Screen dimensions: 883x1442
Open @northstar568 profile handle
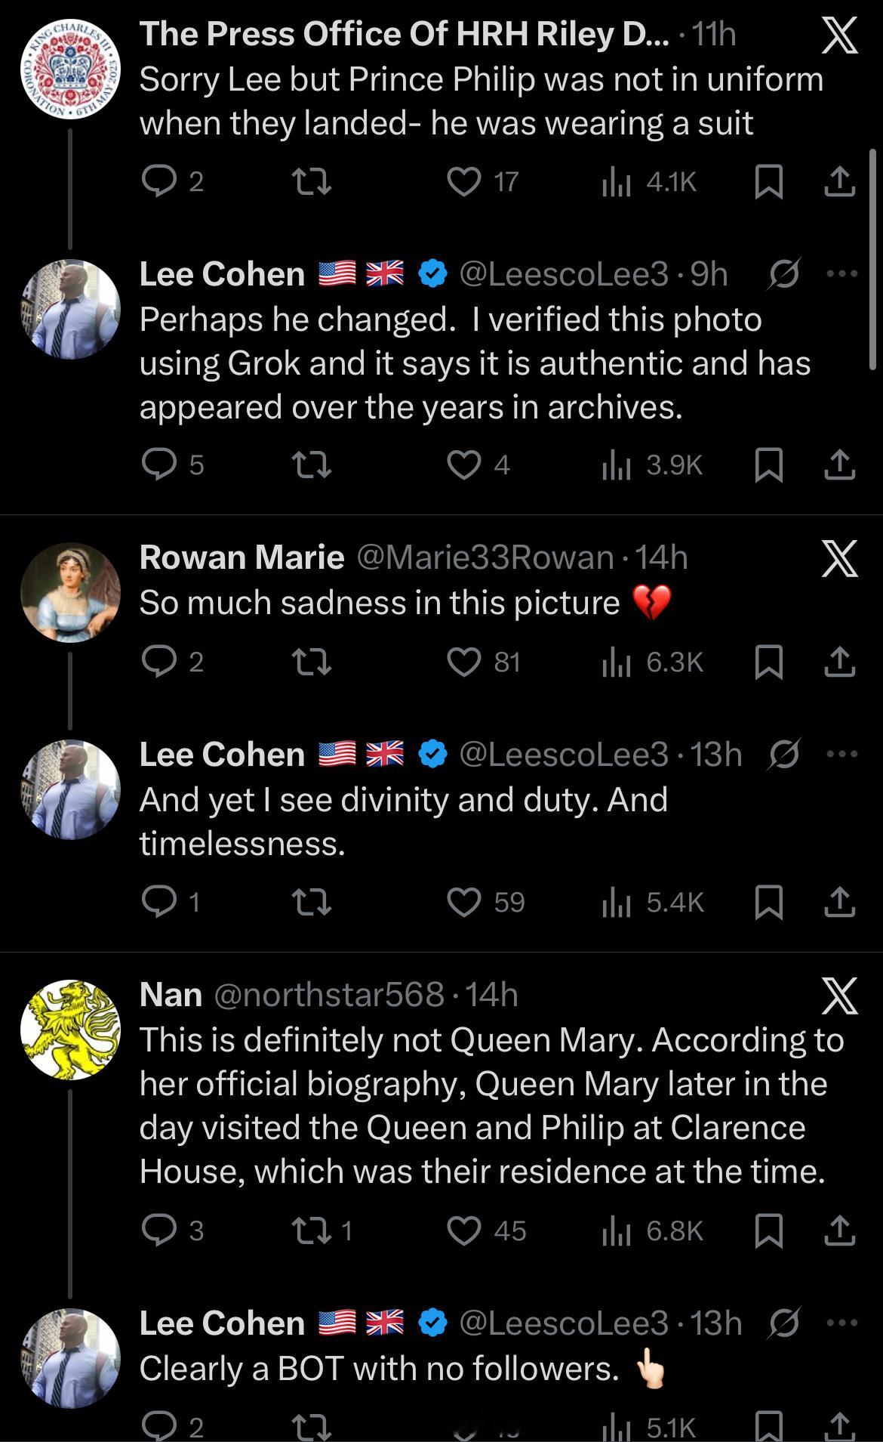pyautogui.click(x=329, y=995)
